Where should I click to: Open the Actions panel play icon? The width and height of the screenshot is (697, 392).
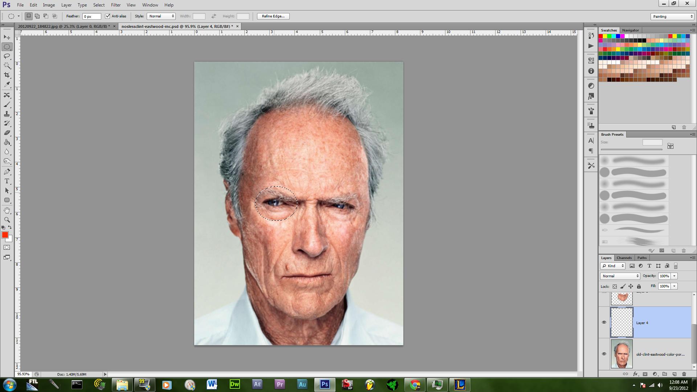tap(591, 46)
